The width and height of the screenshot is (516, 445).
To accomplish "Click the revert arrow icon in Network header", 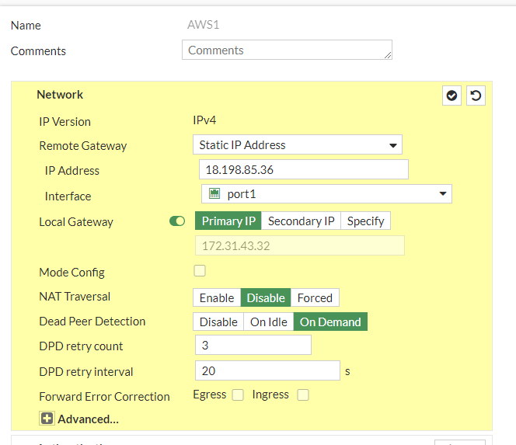I will (x=476, y=96).
